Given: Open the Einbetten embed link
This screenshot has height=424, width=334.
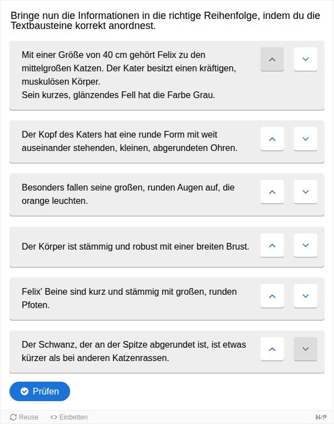Looking at the screenshot, I should 69,417.
